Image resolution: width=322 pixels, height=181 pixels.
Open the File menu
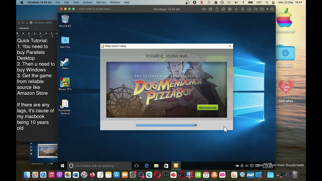58,2
